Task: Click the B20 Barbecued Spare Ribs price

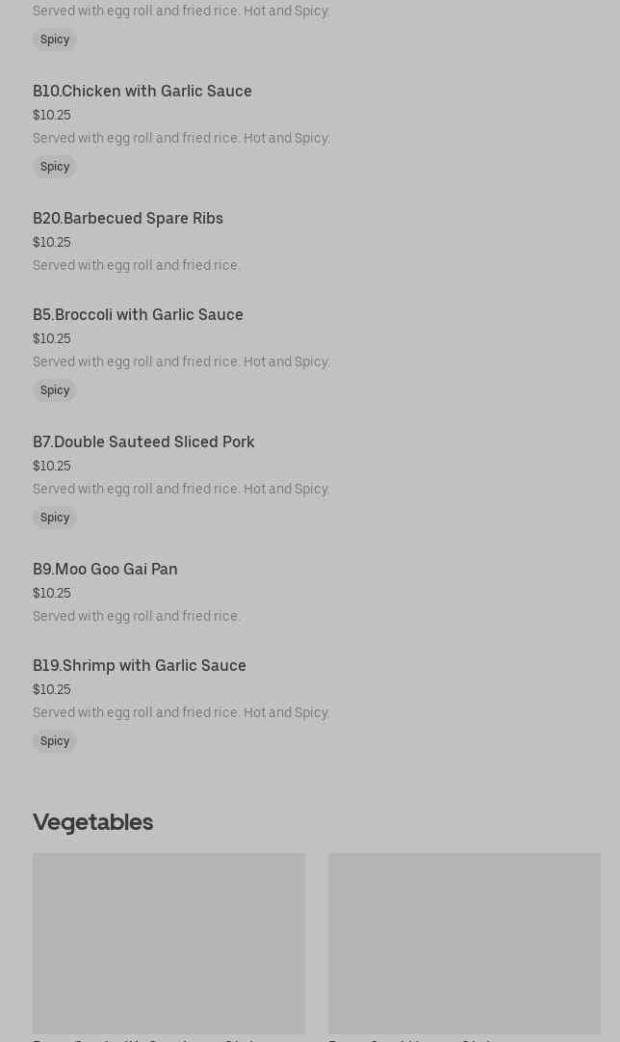Action: click(x=52, y=242)
